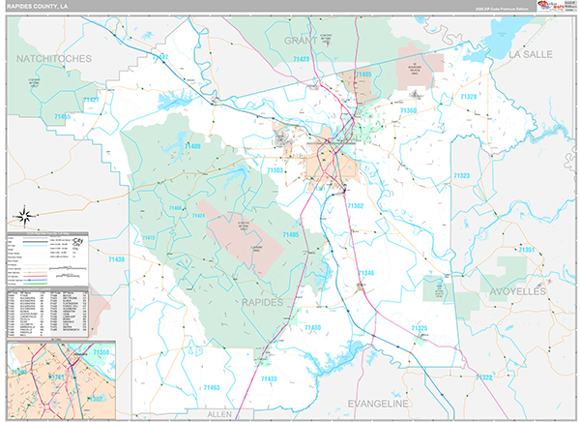This screenshot has height=422, width=580.
Task: Select the ZIP code 71351 label
Action: coord(527,249)
